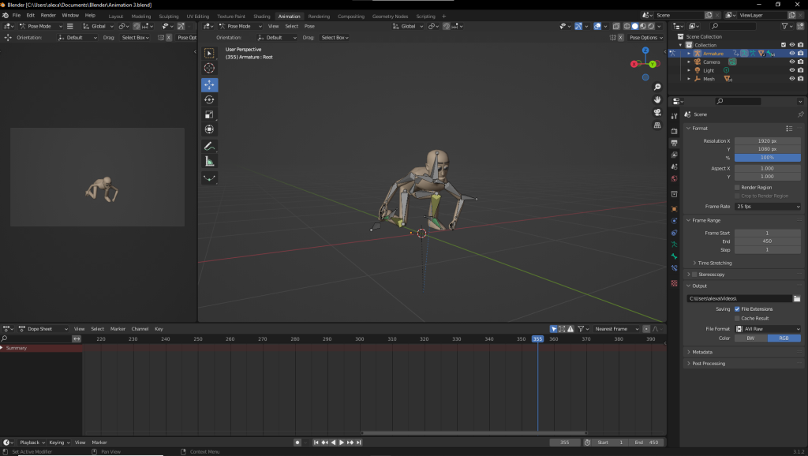Select the Scale tool in viewport toolbar
808x456 pixels.
point(209,114)
